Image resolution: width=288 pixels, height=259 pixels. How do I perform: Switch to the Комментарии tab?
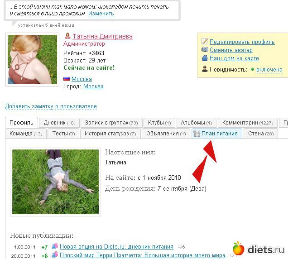(248, 123)
